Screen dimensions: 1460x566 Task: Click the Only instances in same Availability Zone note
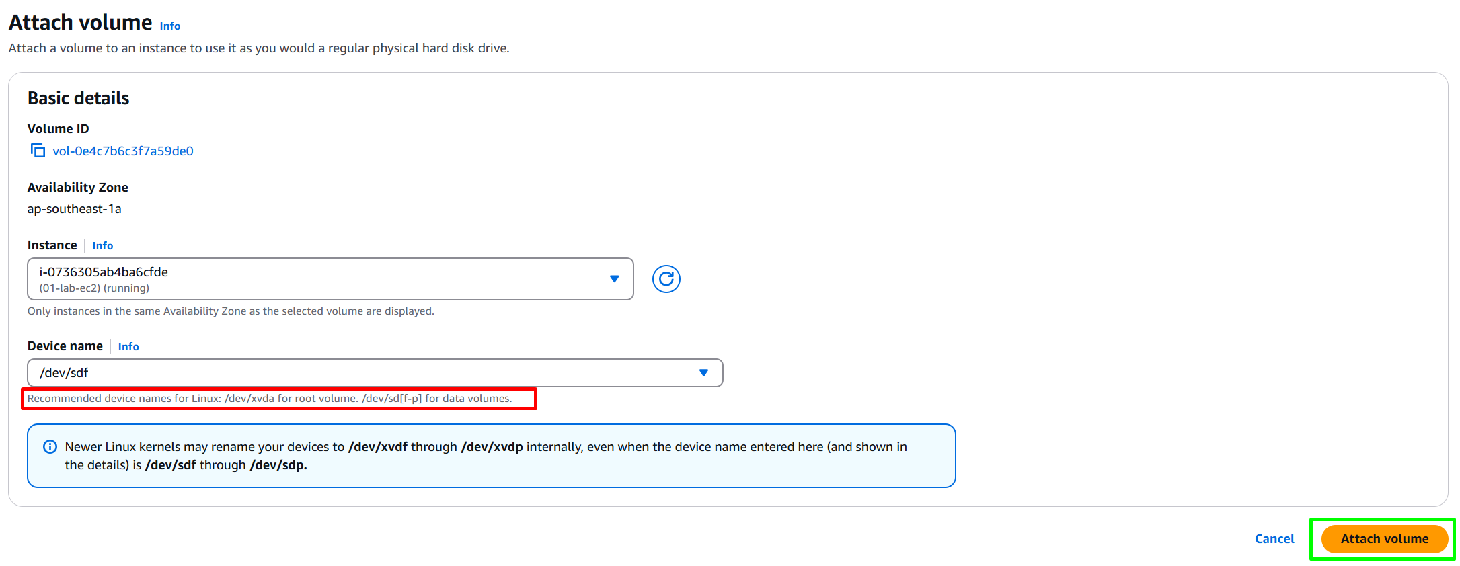click(x=231, y=311)
